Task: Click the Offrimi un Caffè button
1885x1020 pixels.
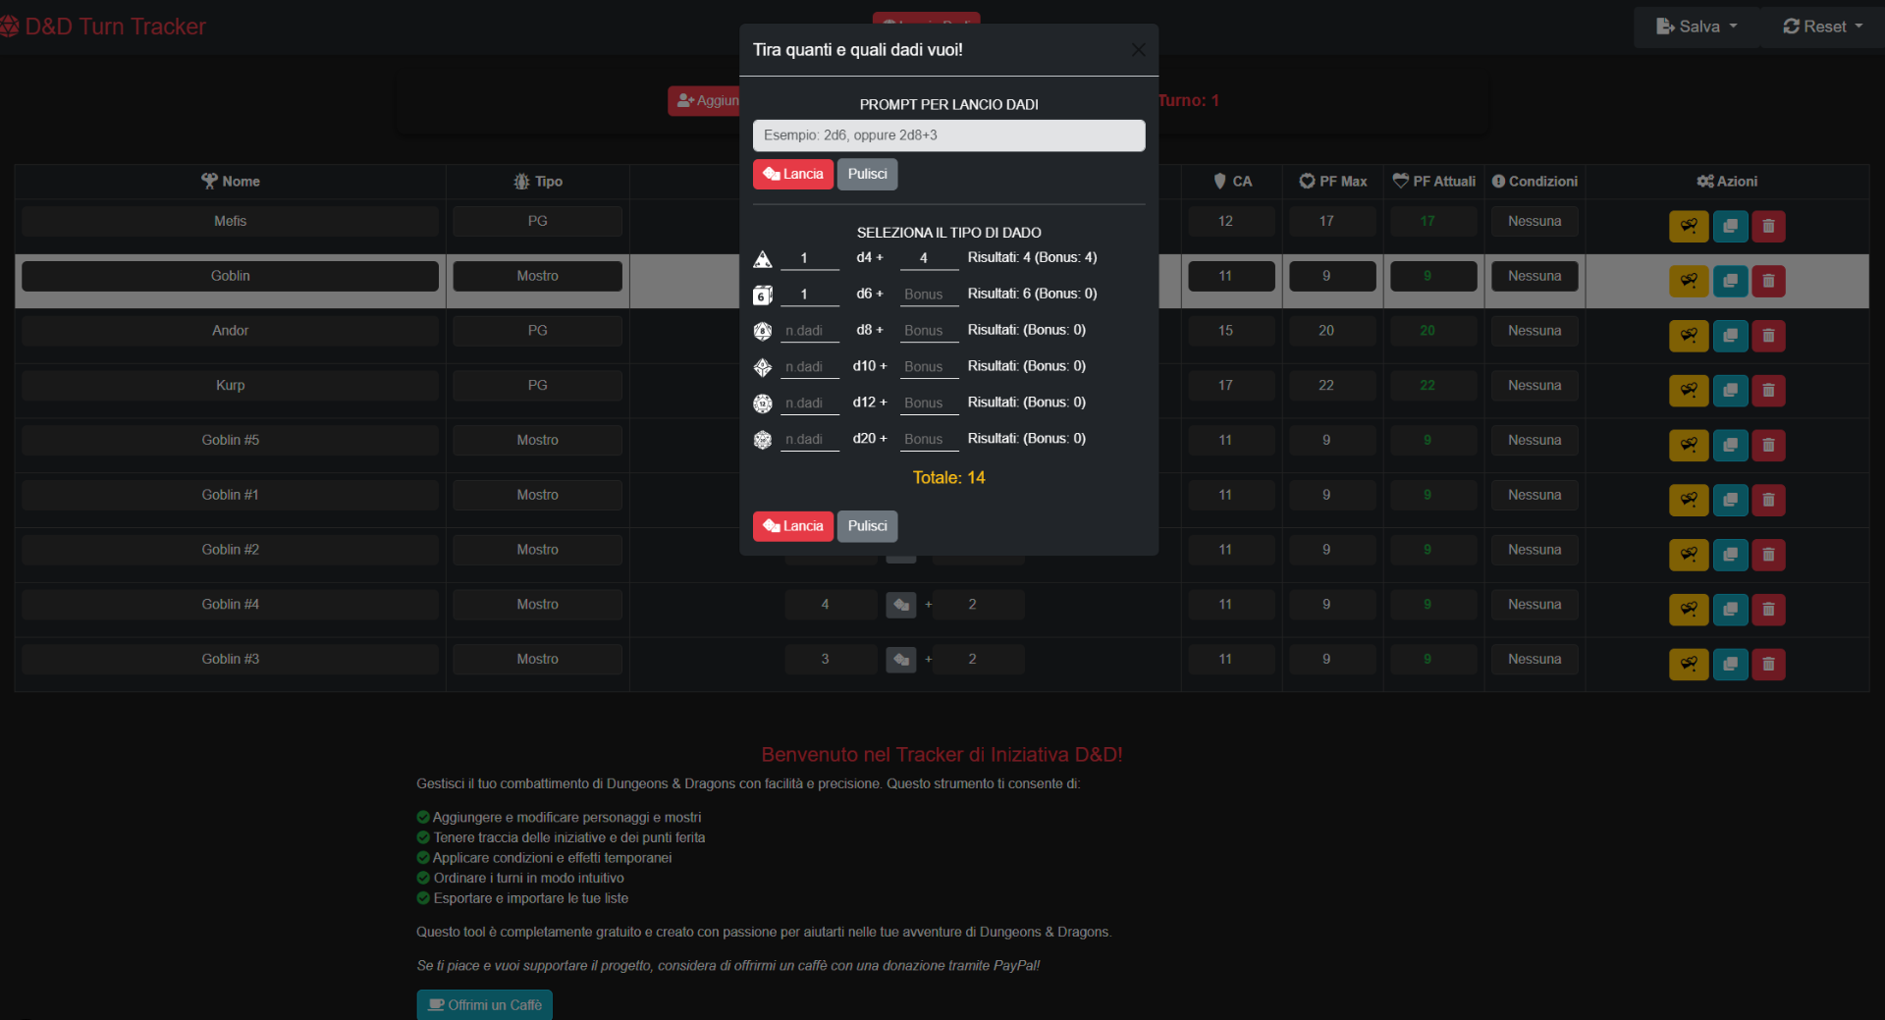Action: (484, 1004)
